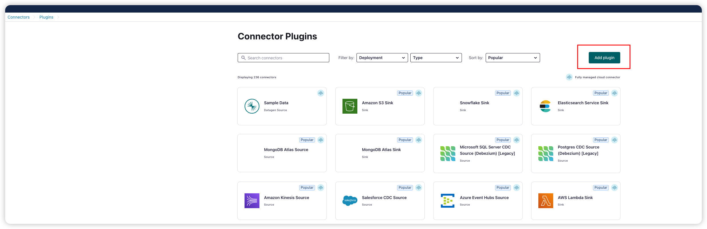Click the fully managed icon on Amazon S3 Sink card
Screen dimensions: 707x229
point(419,93)
